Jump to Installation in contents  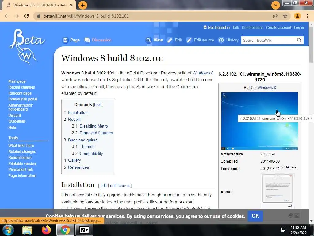click(x=78, y=112)
